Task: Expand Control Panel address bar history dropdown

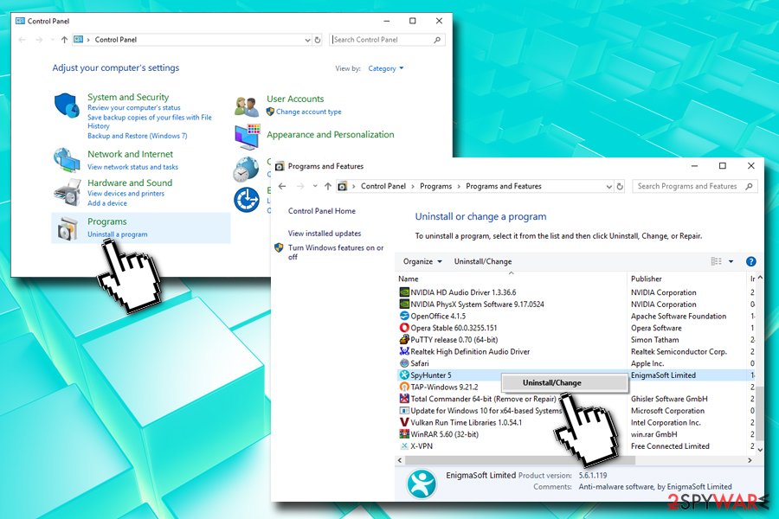Action: (307, 40)
